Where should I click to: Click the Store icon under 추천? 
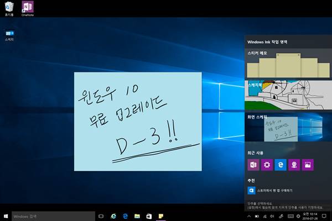(251, 191)
